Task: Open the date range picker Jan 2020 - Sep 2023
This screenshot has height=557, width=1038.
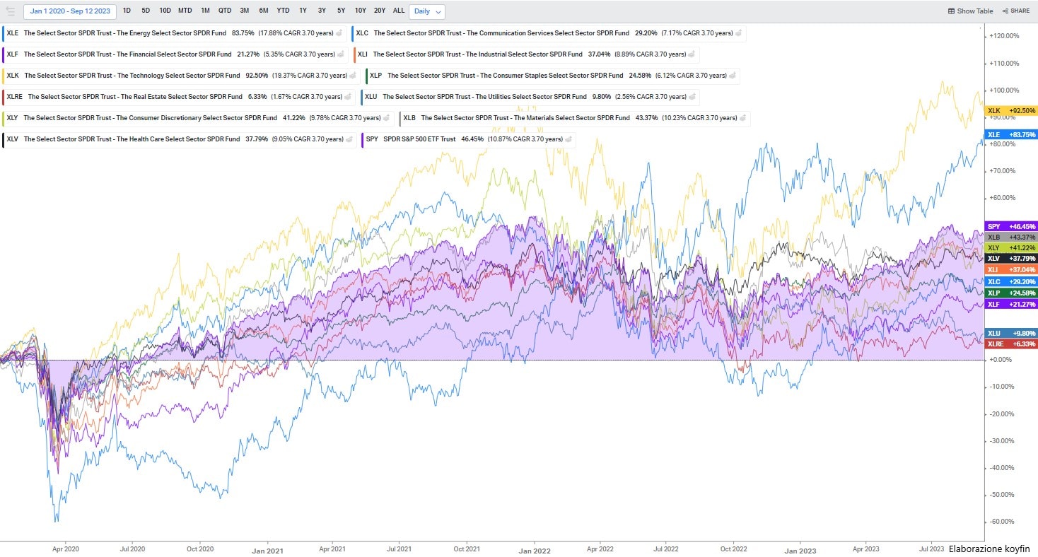Action: coord(69,11)
